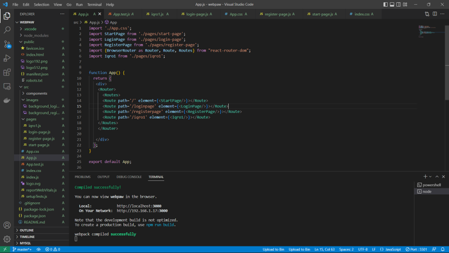This screenshot has width=449, height=253.
Task: Switch to DEBUG CONSOLE panel tab
Action: (x=129, y=177)
